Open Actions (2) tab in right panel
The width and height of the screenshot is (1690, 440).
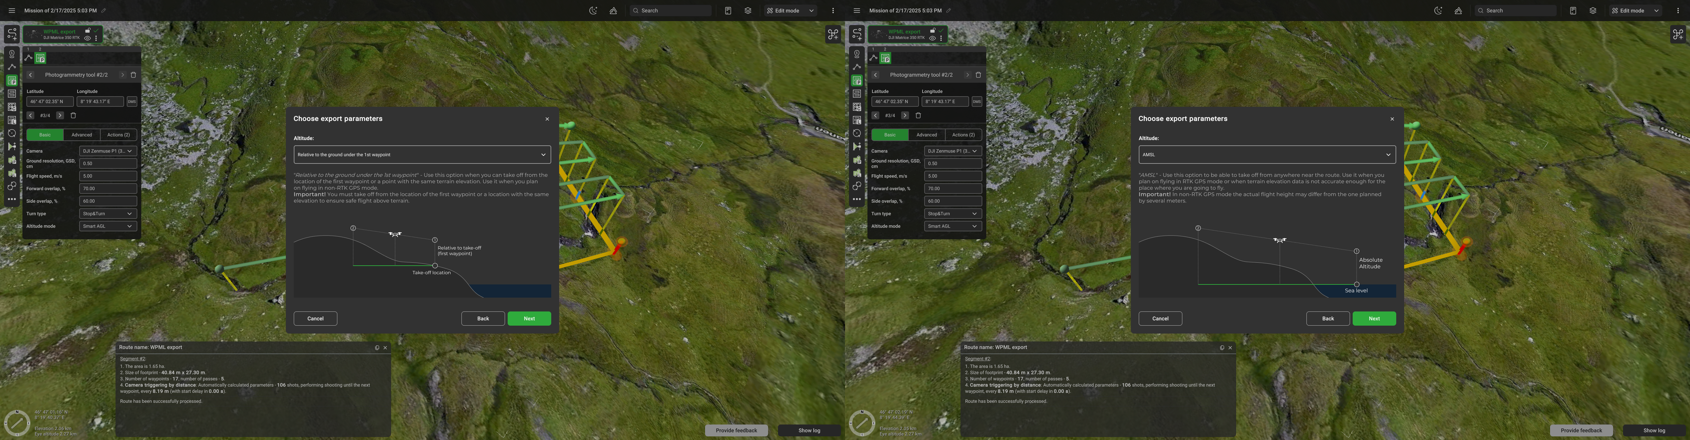pyautogui.click(x=963, y=135)
